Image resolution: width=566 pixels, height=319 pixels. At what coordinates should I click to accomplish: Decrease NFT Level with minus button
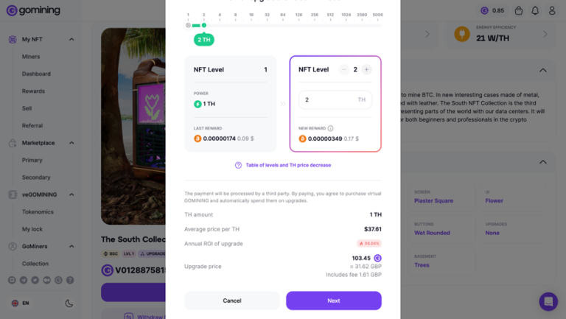point(344,69)
